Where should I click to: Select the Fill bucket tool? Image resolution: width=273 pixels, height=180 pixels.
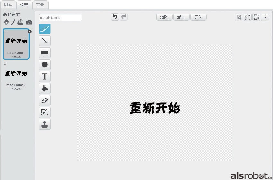(45, 89)
